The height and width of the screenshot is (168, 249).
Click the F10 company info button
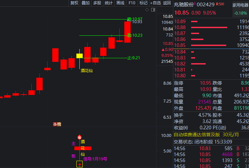coord(132,3)
